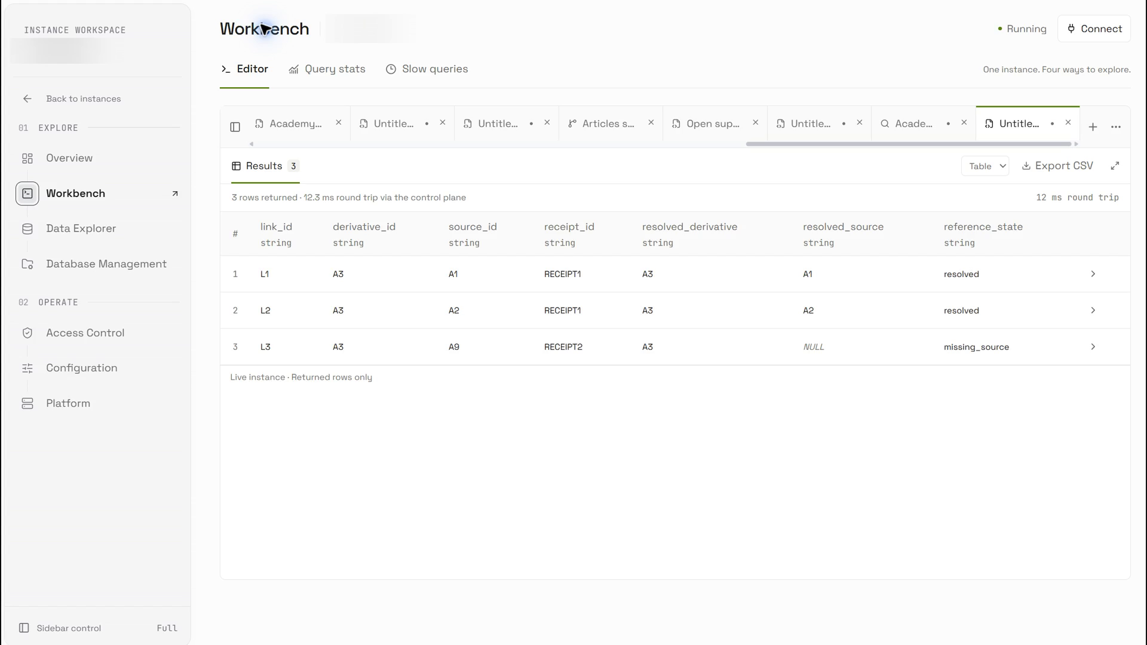Click the Connect button
Image resolution: width=1147 pixels, height=645 pixels.
pyautogui.click(x=1094, y=29)
